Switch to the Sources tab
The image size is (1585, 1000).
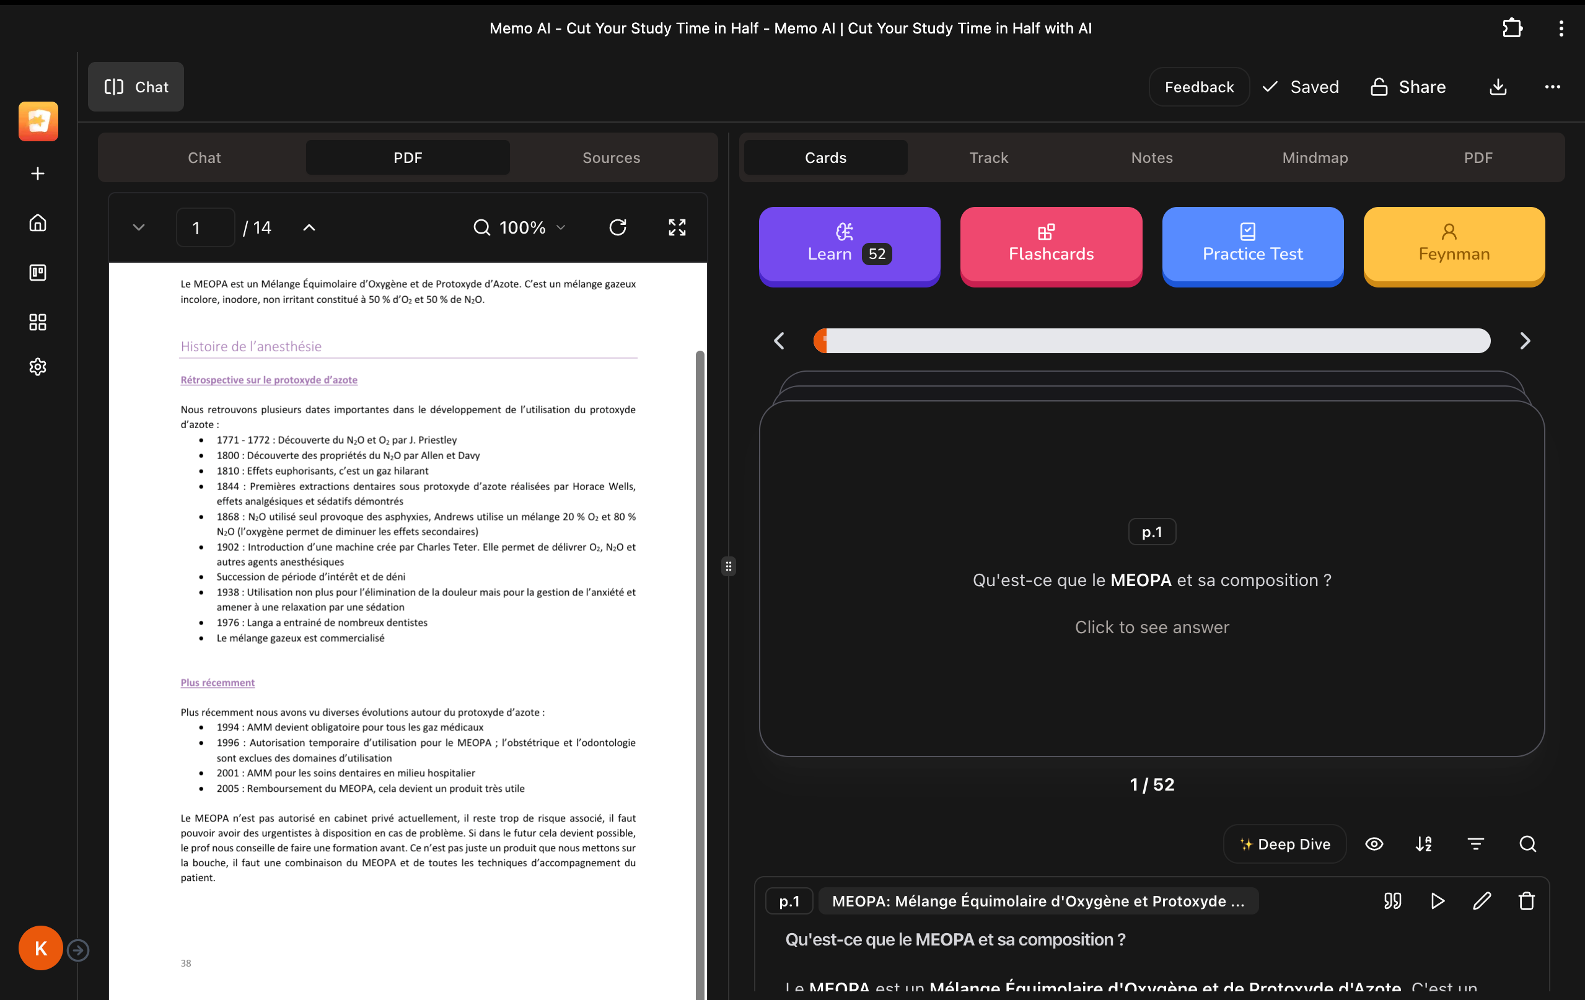(x=611, y=158)
